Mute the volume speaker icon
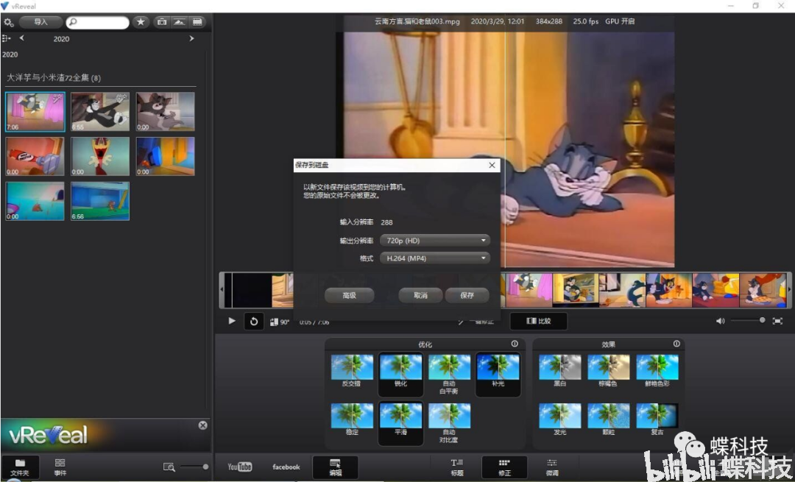This screenshot has width=795, height=482. coord(721,321)
